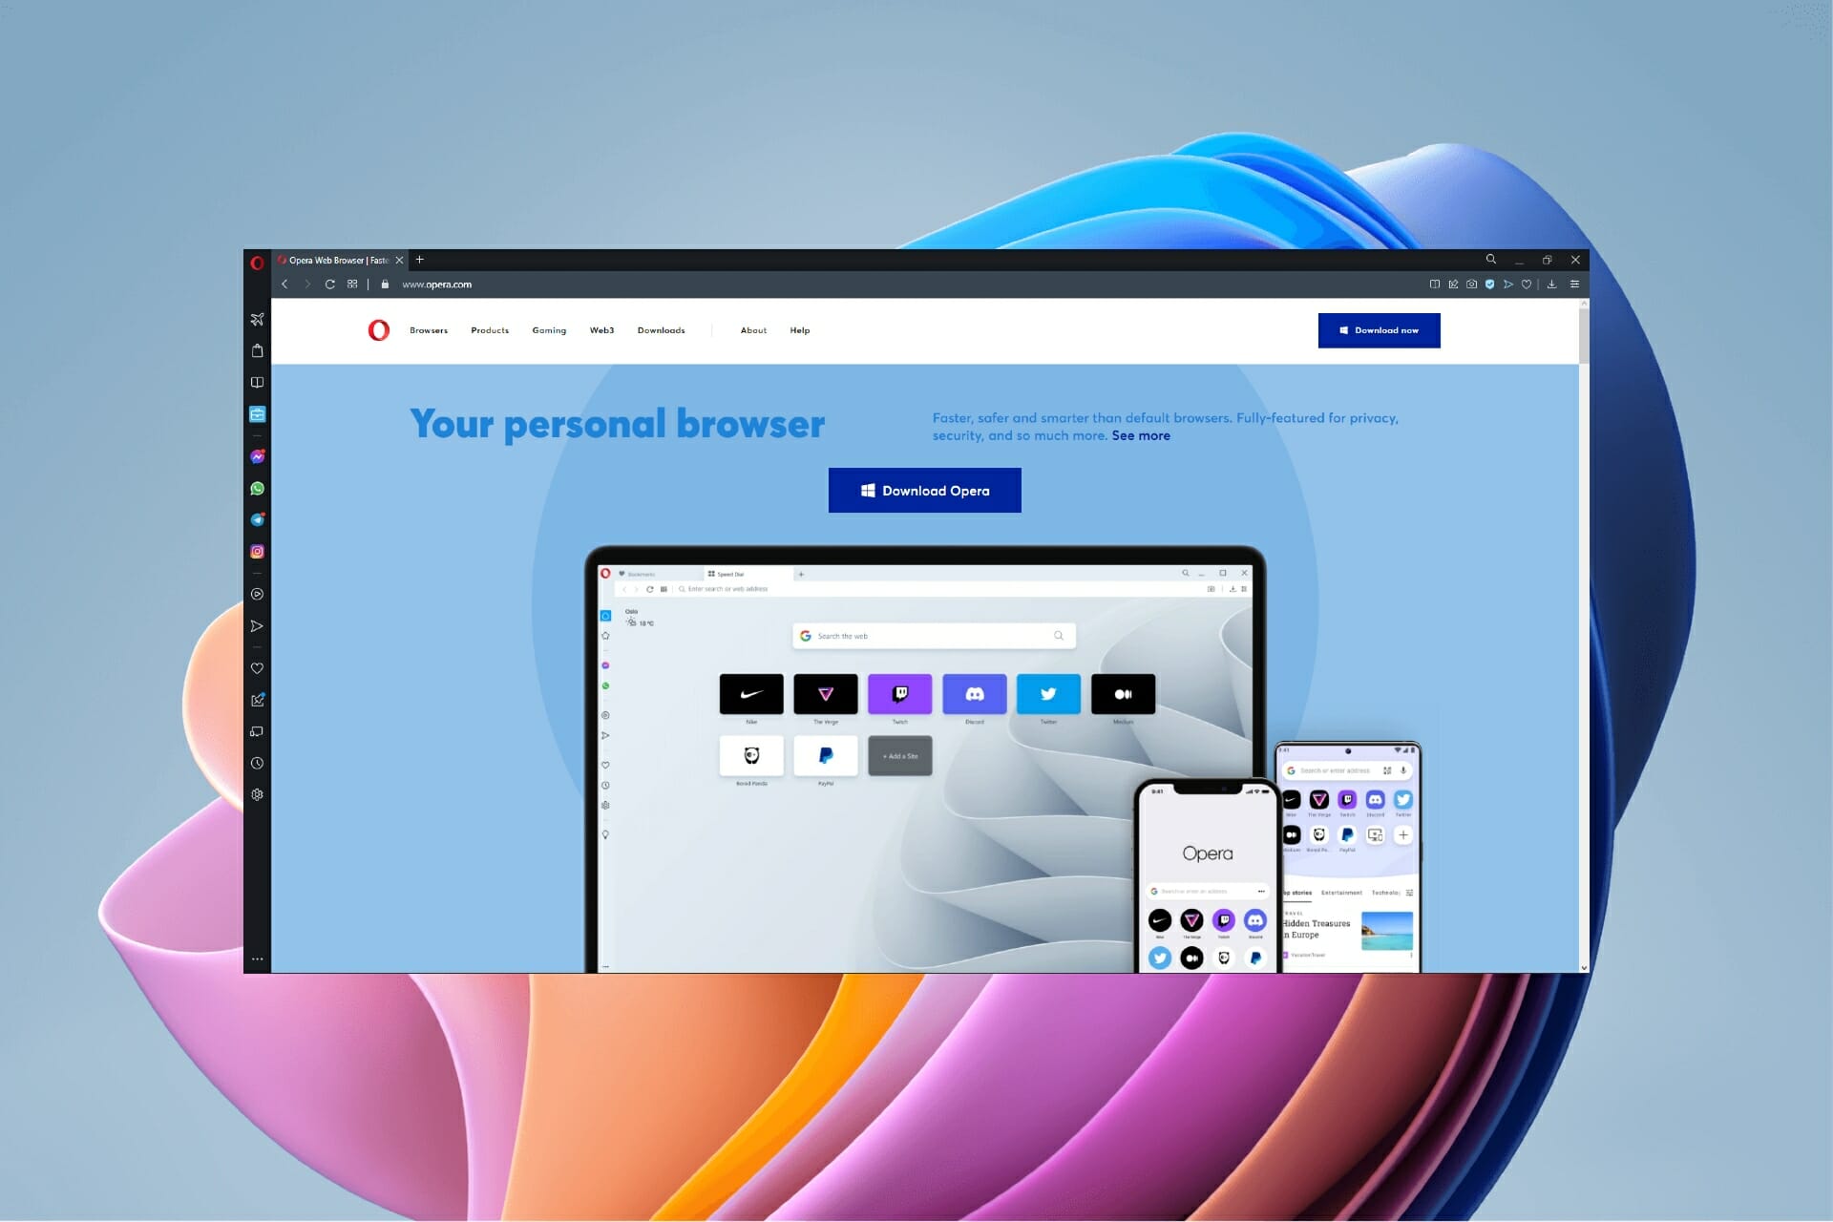Viewport: 1833px width, 1222px height.
Task: Click the Download Opera button
Action: [x=926, y=490]
